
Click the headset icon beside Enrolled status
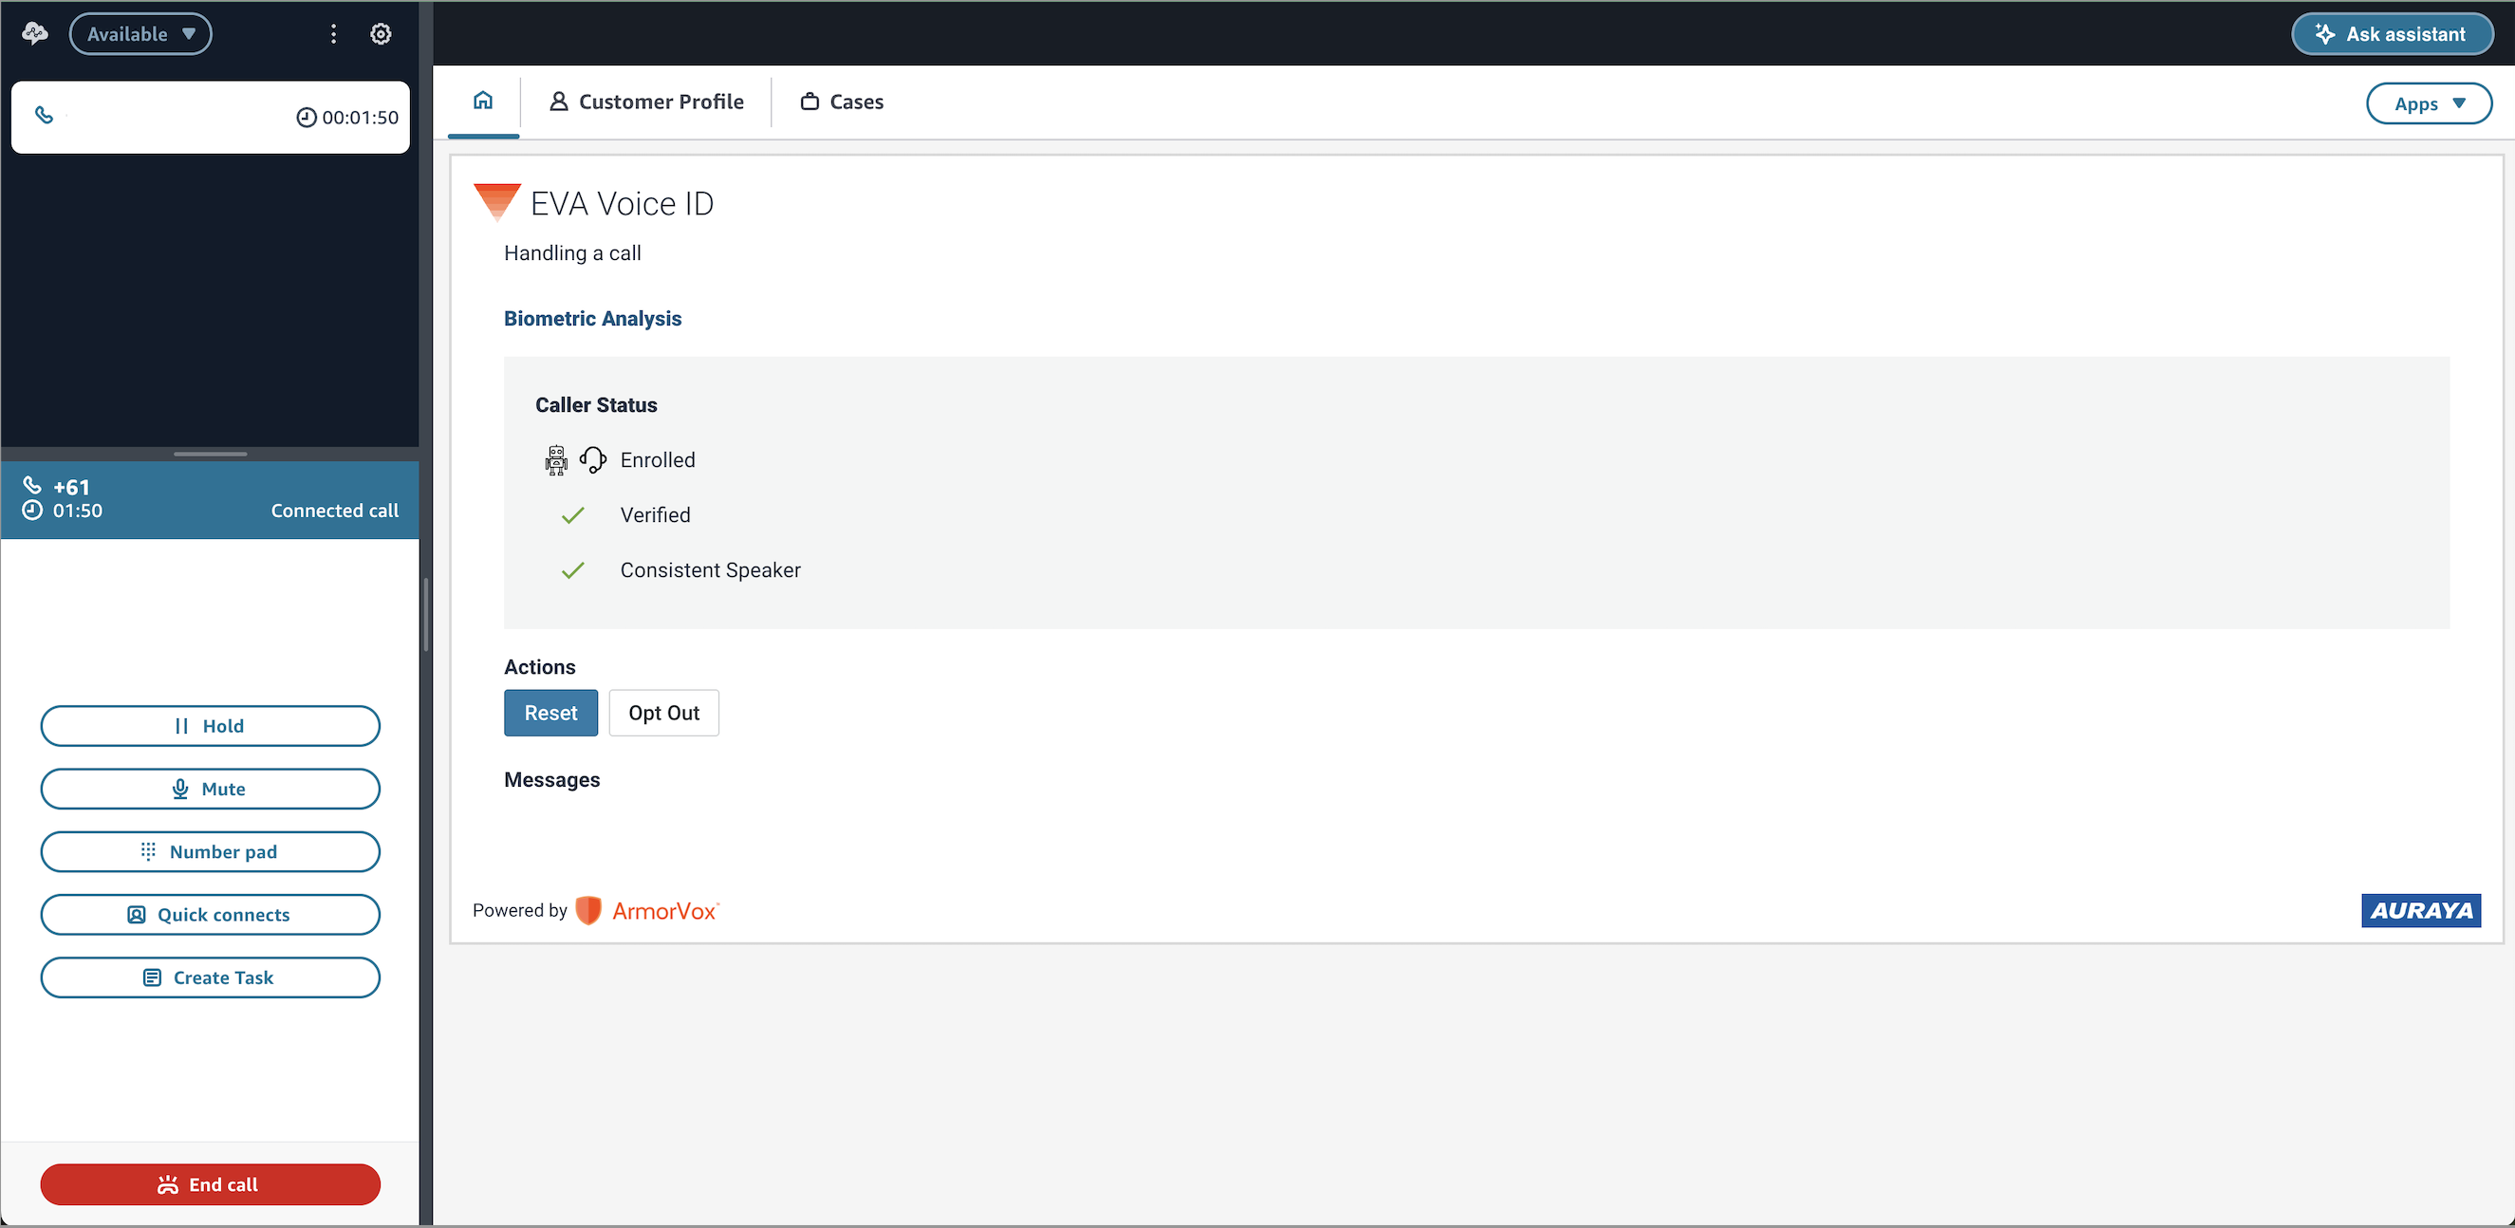point(592,459)
